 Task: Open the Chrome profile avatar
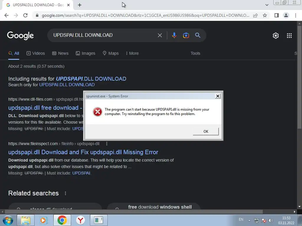point(286,15)
